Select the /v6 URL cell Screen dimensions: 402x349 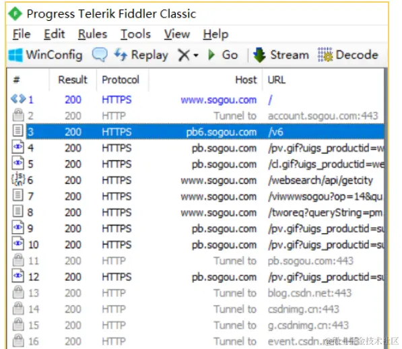tap(275, 132)
